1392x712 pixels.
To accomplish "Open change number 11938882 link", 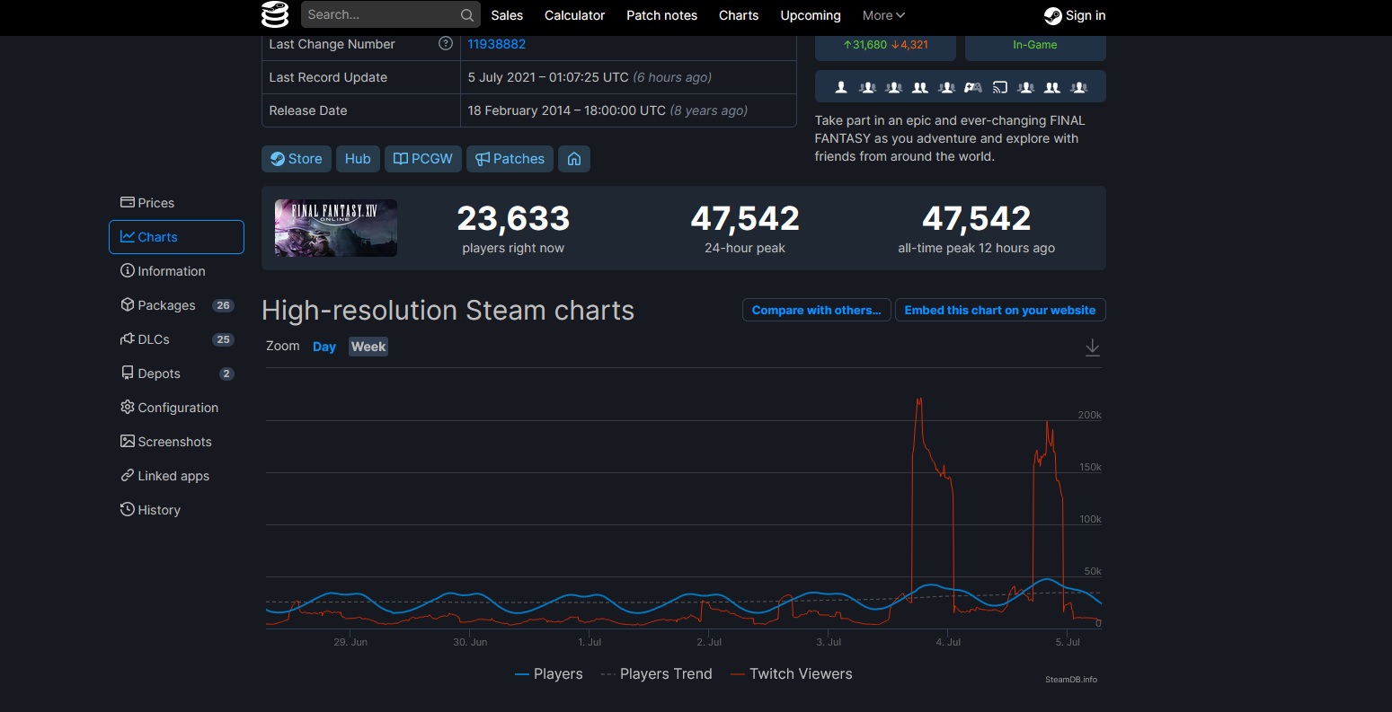I will coord(497,44).
